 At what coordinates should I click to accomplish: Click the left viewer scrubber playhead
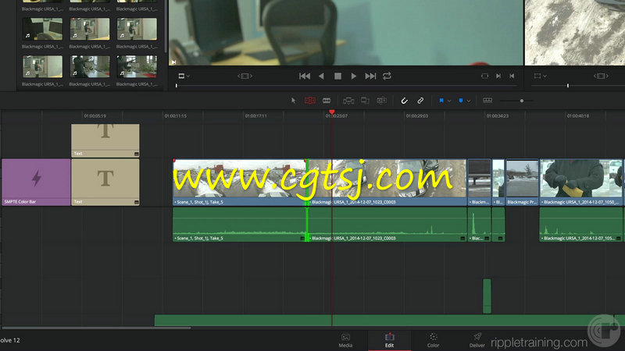tap(177, 86)
